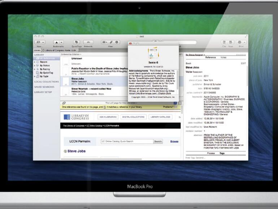Open the LoC page for this reference dropdown
Screen dimensions: 278x209
click(x=121, y=103)
